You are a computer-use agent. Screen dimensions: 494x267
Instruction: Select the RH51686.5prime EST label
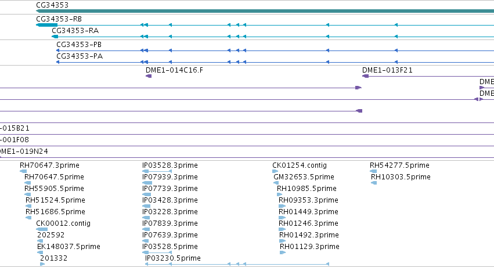55,212
